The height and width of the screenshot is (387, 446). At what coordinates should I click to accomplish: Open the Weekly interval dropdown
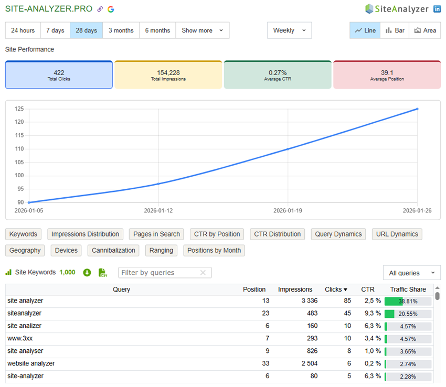click(289, 30)
